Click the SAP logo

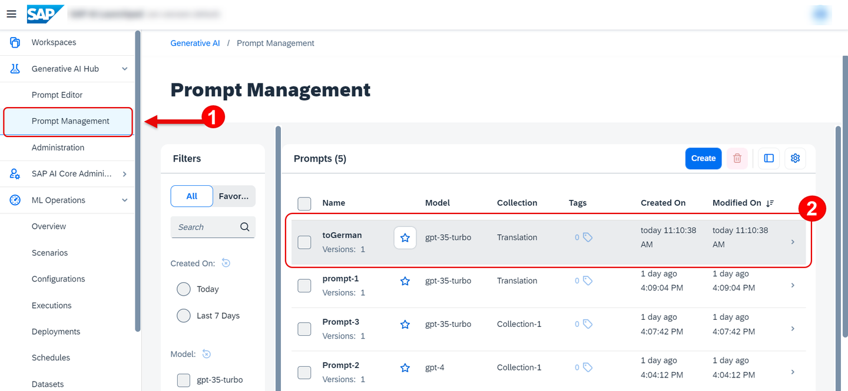45,14
